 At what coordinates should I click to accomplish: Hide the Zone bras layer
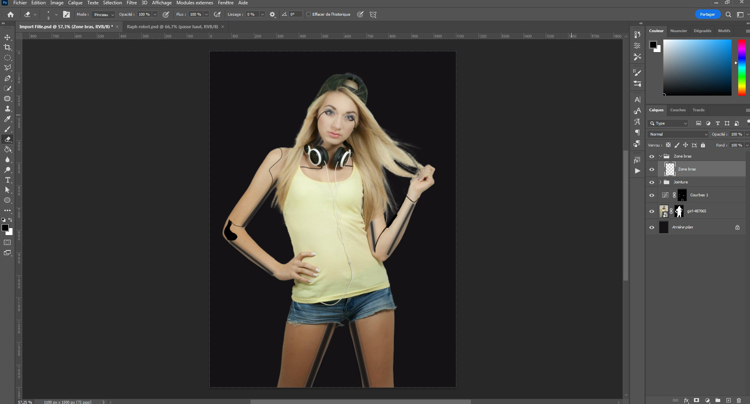[x=652, y=169]
